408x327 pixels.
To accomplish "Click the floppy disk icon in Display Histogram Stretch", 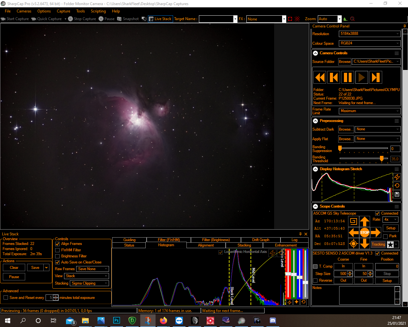I will (397, 194).
